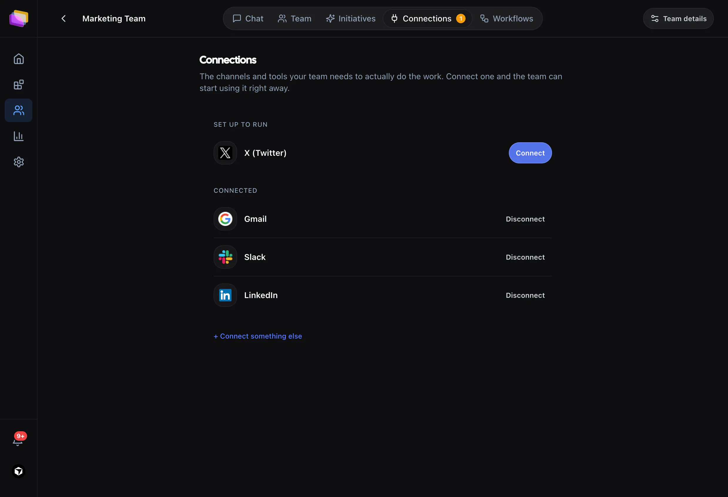Switch to the Initiatives tab
Screen dimensions: 728x497
pyautogui.click(x=350, y=18)
